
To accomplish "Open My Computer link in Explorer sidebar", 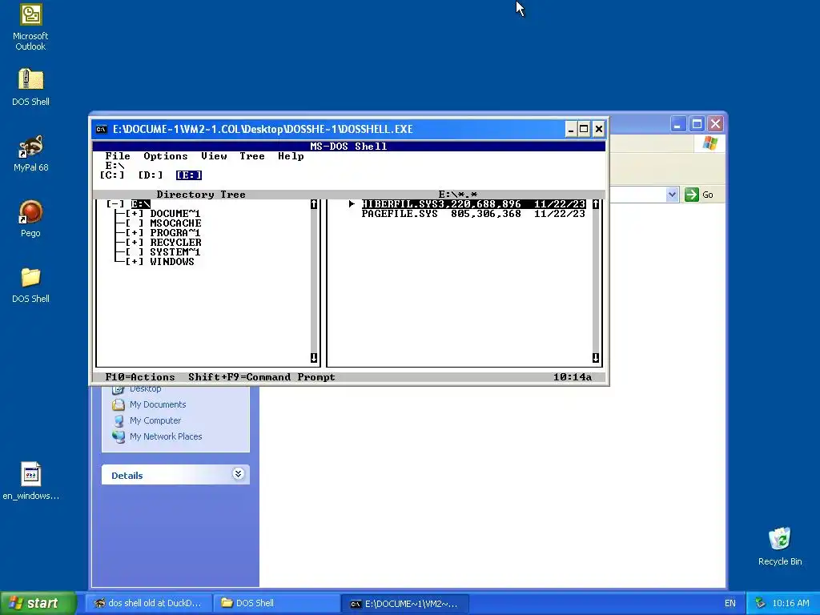I will pyautogui.click(x=155, y=420).
